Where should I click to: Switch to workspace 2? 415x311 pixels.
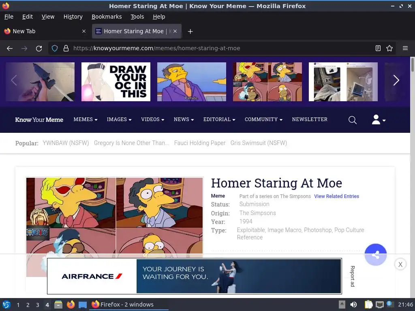click(28, 305)
